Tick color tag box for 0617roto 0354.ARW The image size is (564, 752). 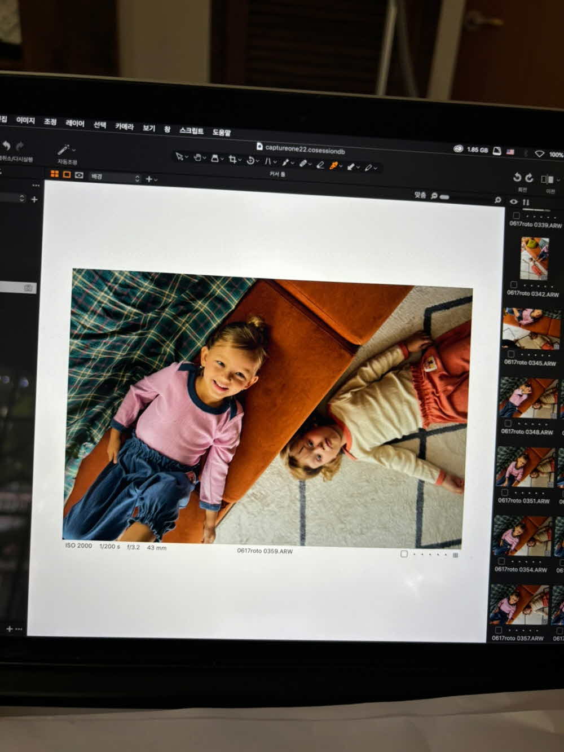[x=502, y=561]
